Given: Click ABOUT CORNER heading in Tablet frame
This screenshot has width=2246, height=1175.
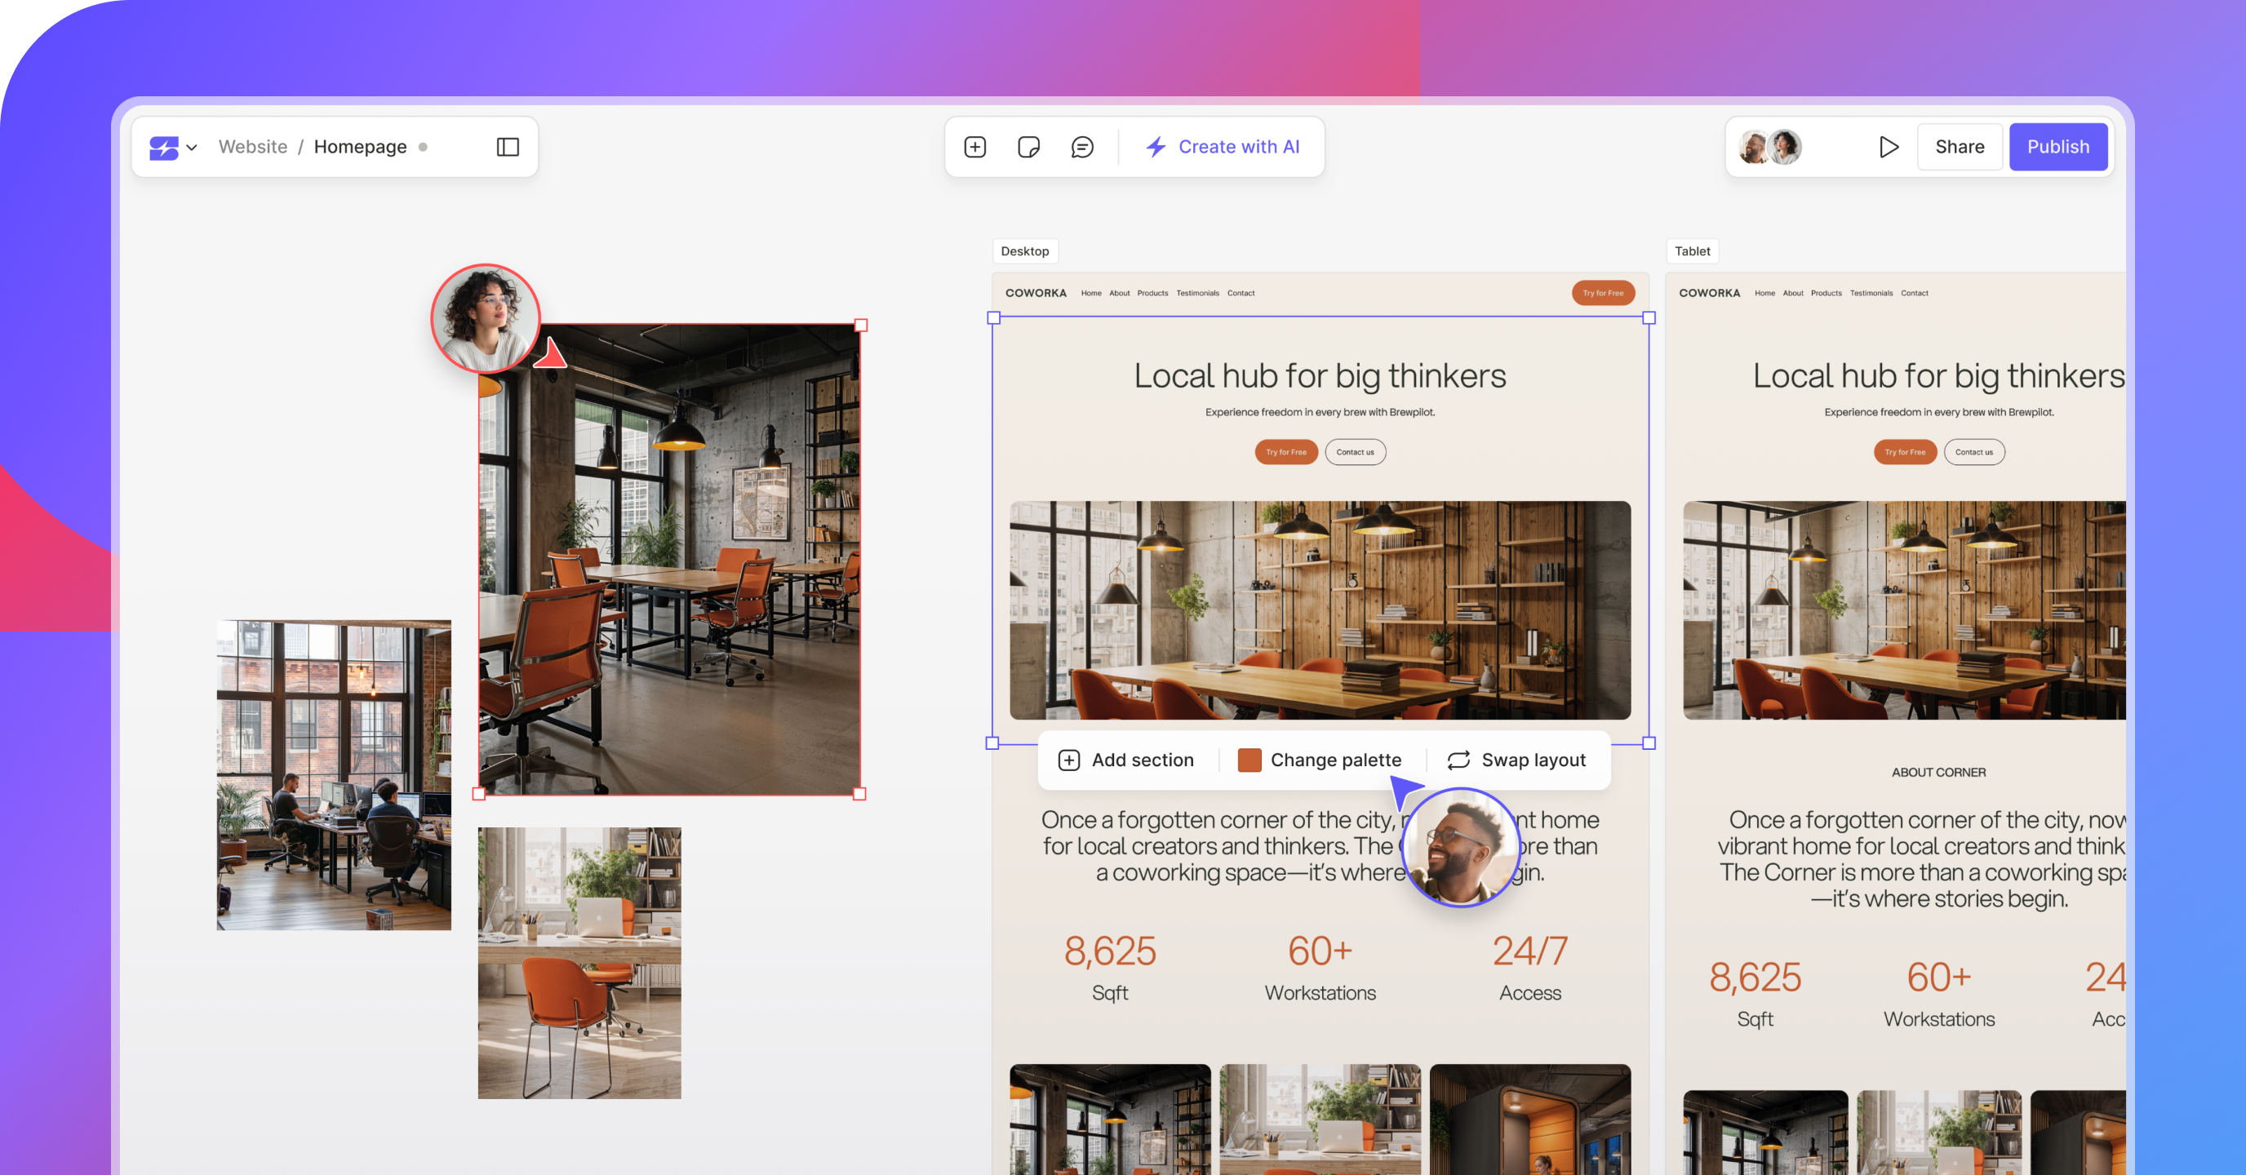Looking at the screenshot, I should click(x=1938, y=772).
